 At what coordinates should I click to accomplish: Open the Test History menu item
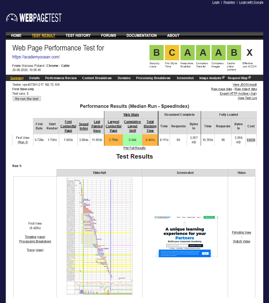78,36
